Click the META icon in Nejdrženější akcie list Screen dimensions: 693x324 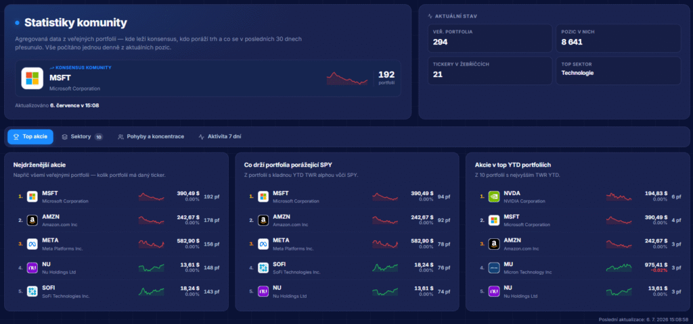(32, 244)
